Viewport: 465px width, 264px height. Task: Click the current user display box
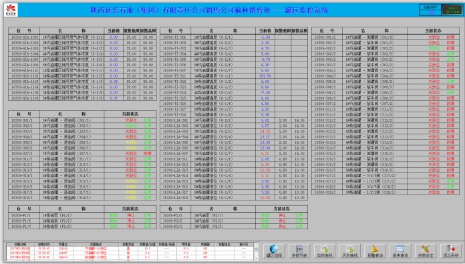pyautogui.click(x=430, y=10)
